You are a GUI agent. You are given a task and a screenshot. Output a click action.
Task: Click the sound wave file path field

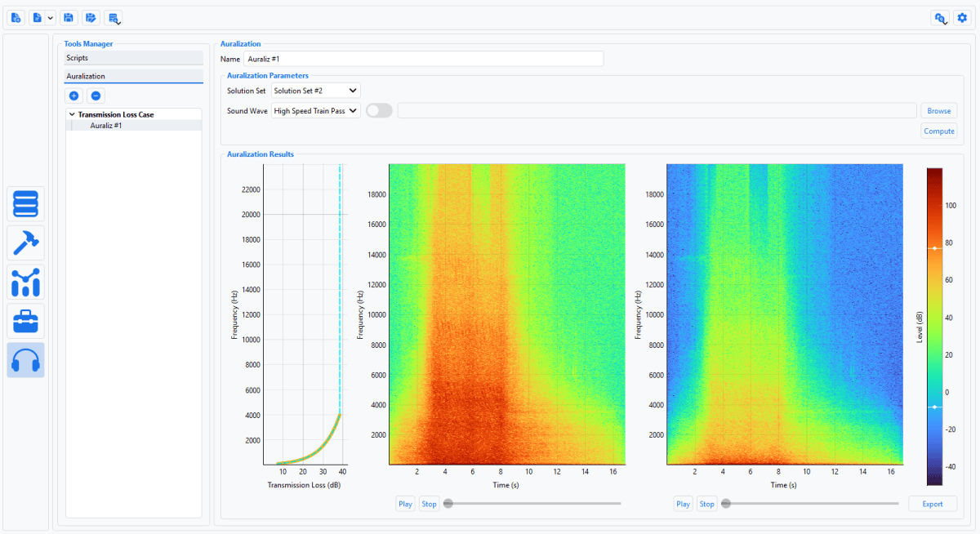pyautogui.click(x=657, y=110)
